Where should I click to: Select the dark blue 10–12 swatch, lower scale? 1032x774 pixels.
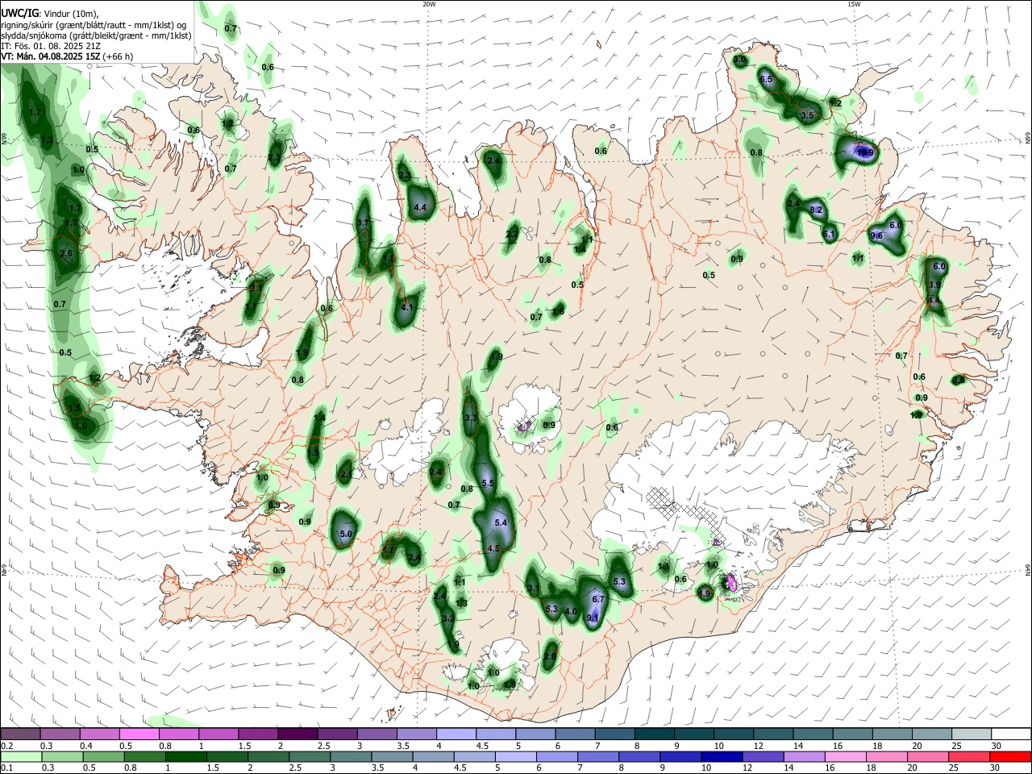(x=722, y=756)
